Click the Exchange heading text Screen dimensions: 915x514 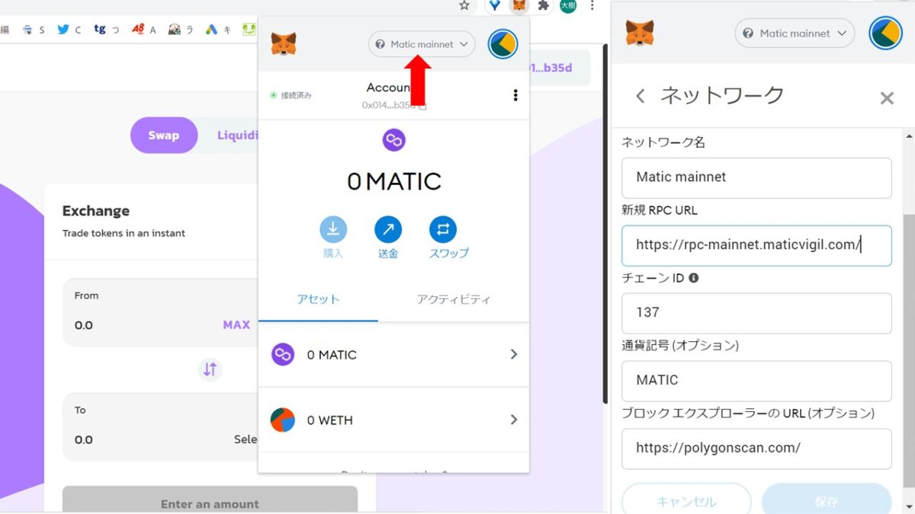(96, 211)
